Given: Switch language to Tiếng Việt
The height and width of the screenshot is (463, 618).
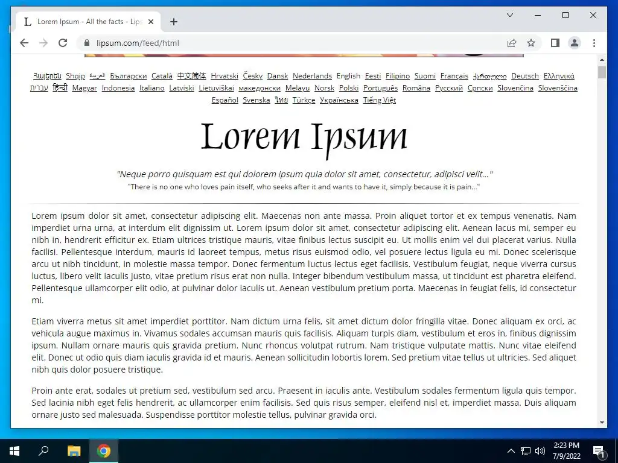Looking at the screenshot, I should pyautogui.click(x=380, y=100).
